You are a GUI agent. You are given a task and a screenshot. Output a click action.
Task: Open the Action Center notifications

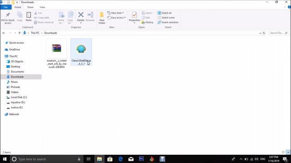coord(286,159)
